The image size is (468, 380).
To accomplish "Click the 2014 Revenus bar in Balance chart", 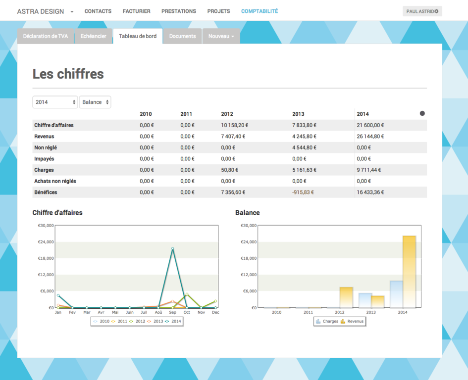I will pyautogui.click(x=409, y=272).
